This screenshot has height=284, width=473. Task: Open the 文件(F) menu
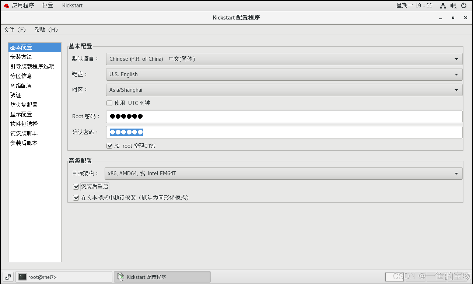coord(15,29)
